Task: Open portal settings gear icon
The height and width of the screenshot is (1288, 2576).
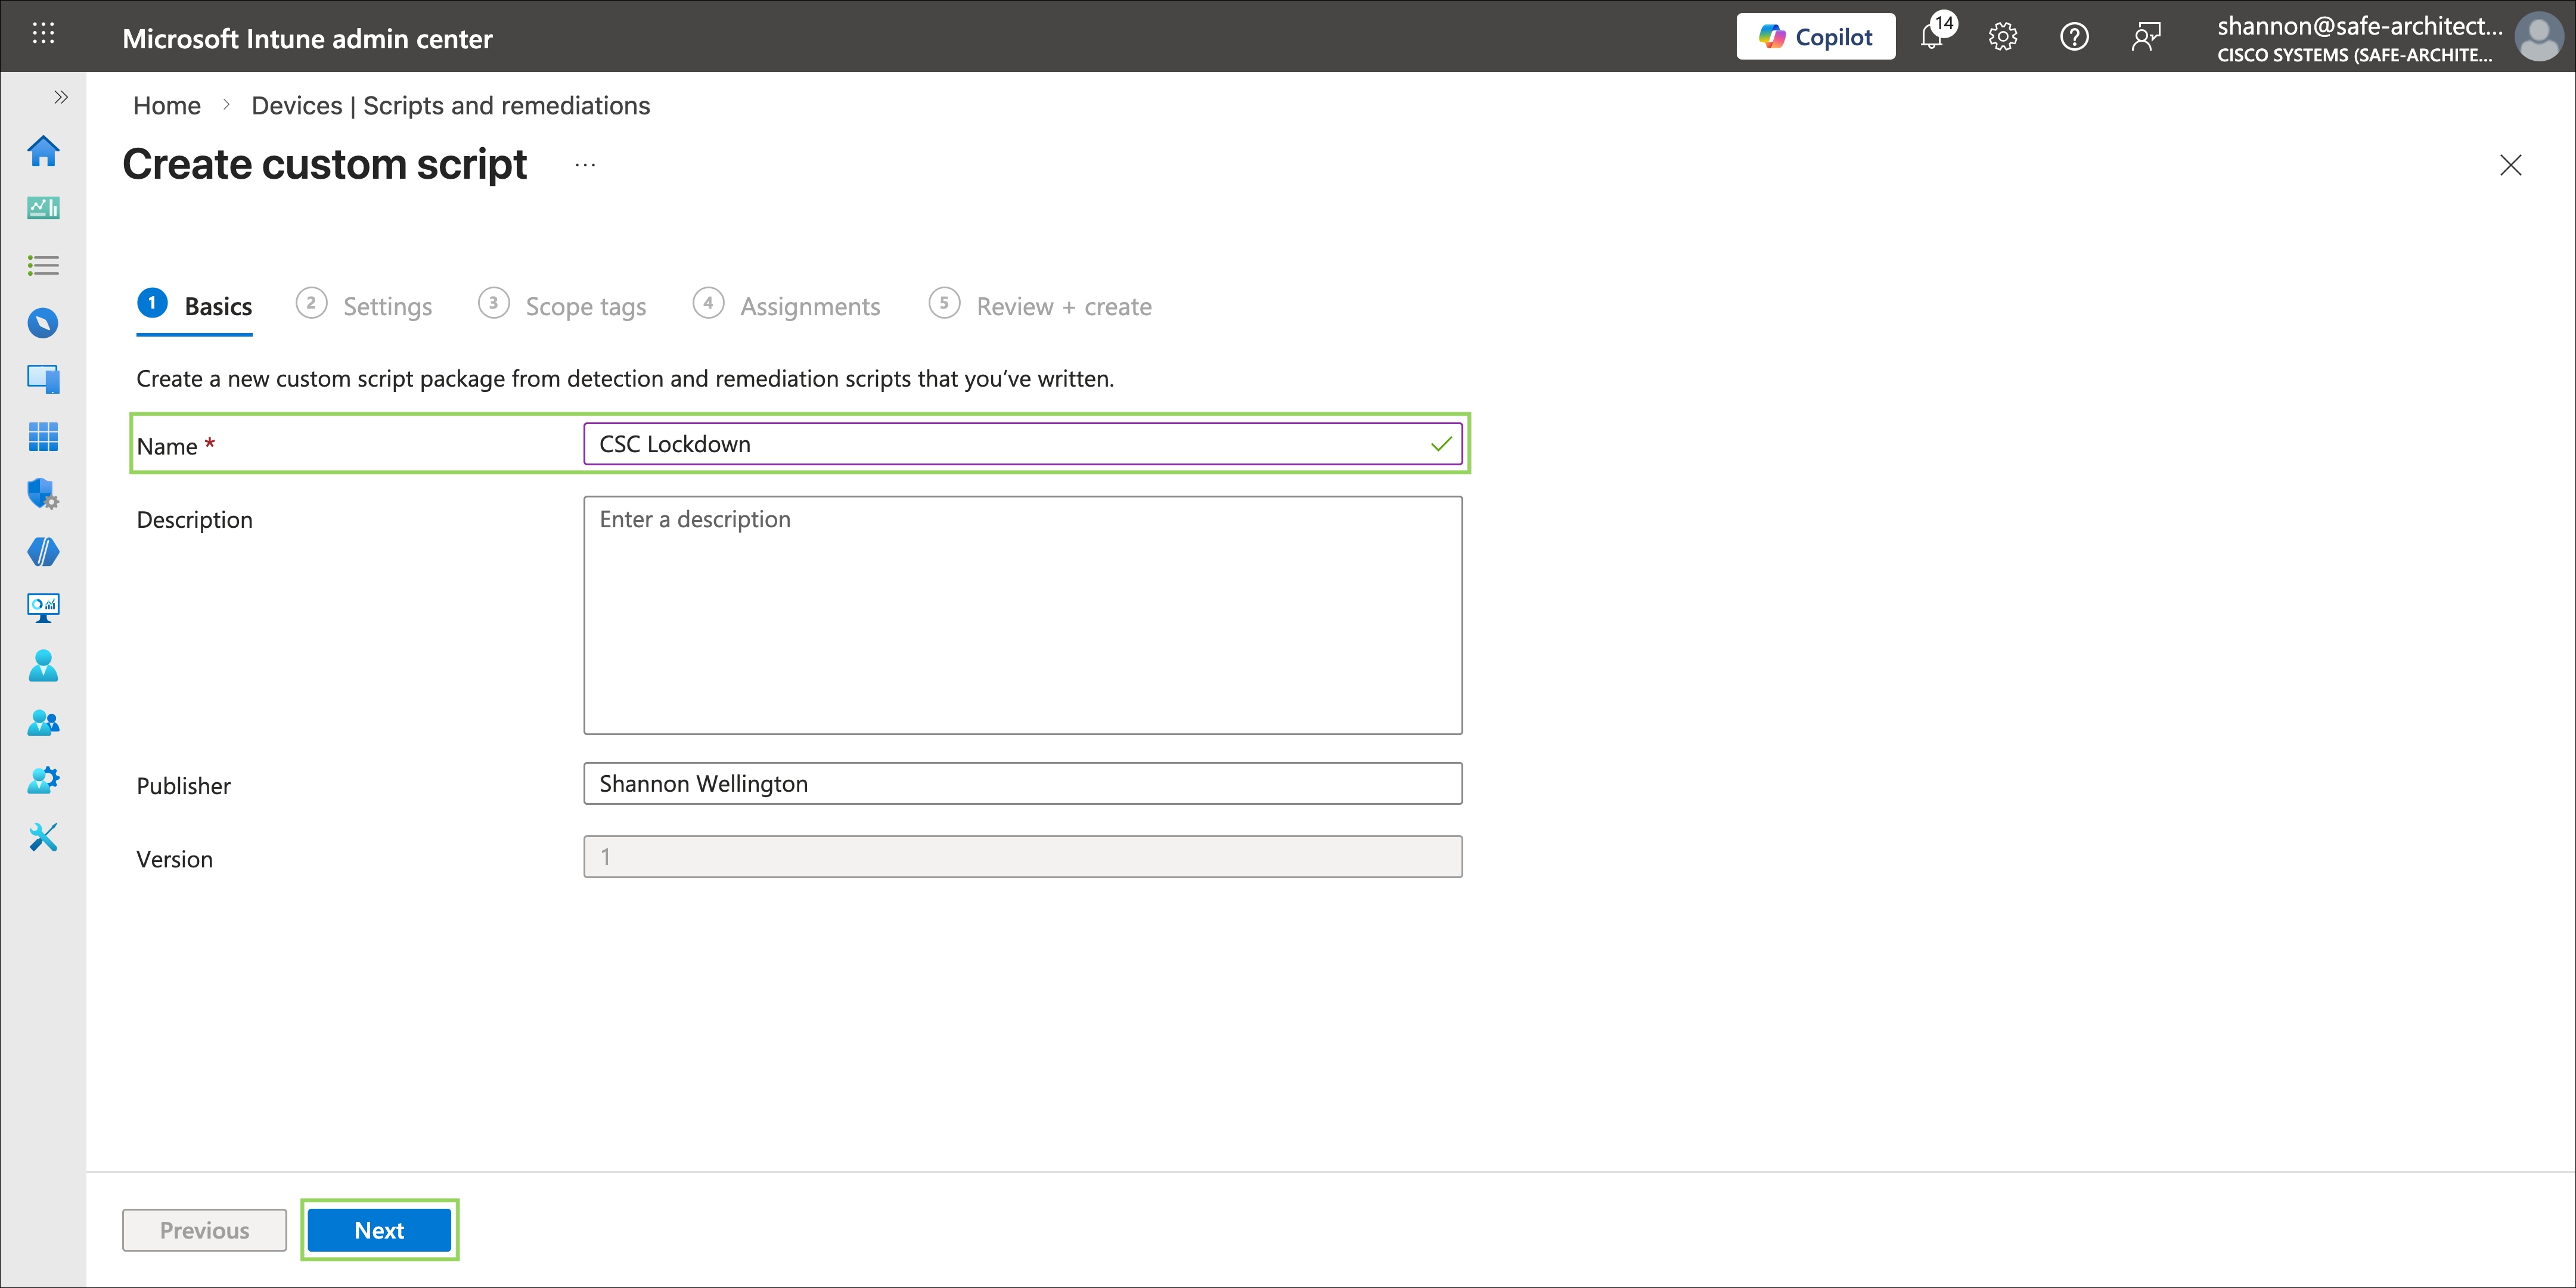Action: [2002, 37]
